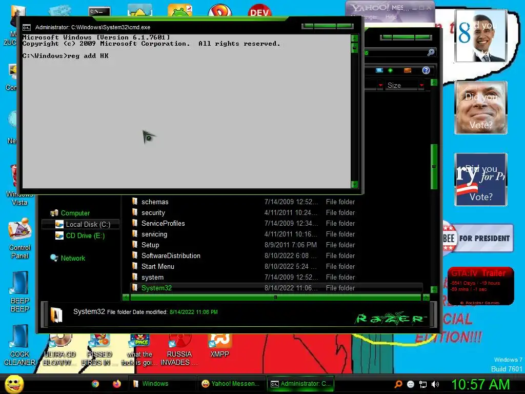
Task: Click Explorer horizontal scrollbar right arrow
Action: pos(426,297)
